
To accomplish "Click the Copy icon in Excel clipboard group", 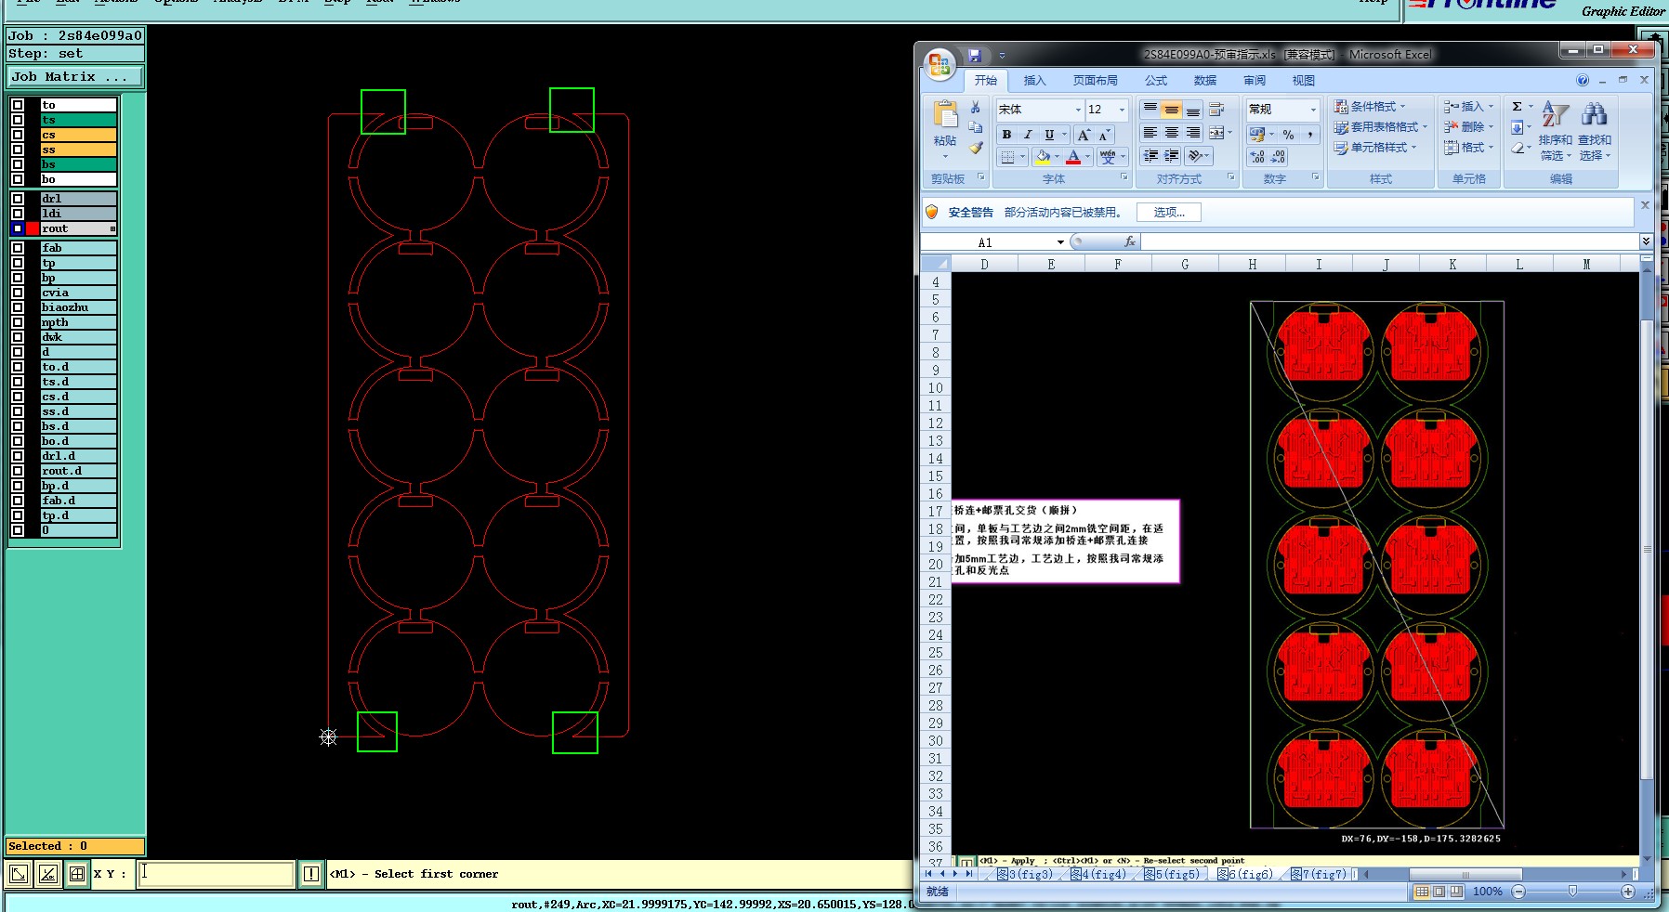I will pyautogui.click(x=975, y=127).
